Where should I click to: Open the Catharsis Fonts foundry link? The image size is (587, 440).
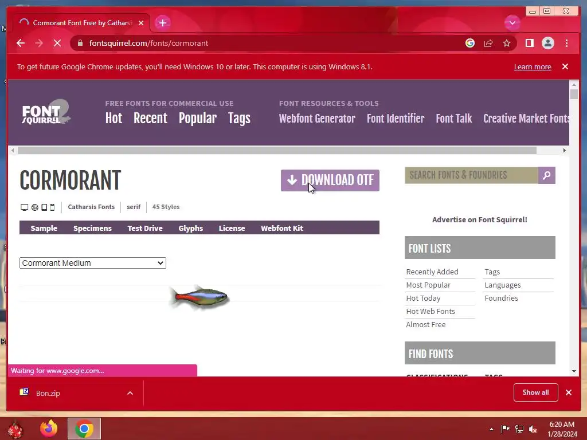(x=91, y=207)
